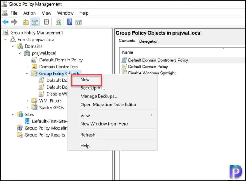Toggle the Show/Hide Console Tree icon
Screen dimensions: 246x181
coord(35,22)
